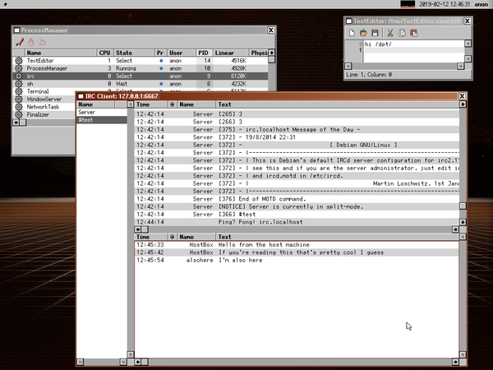Sort processes by the User column header
This screenshot has width=493, height=370.
182,53
